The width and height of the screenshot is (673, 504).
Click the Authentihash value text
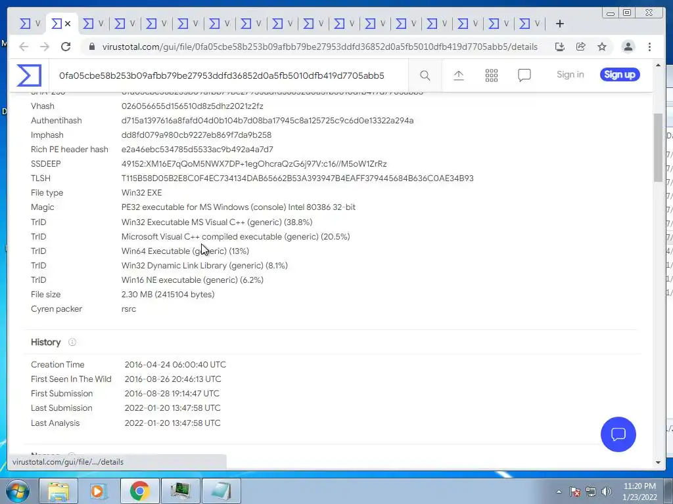coord(267,121)
